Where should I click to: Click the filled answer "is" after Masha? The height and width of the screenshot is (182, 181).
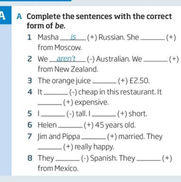73,37
